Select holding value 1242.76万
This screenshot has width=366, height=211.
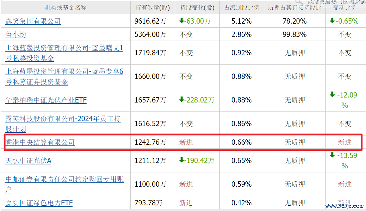[x=150, y=142]
